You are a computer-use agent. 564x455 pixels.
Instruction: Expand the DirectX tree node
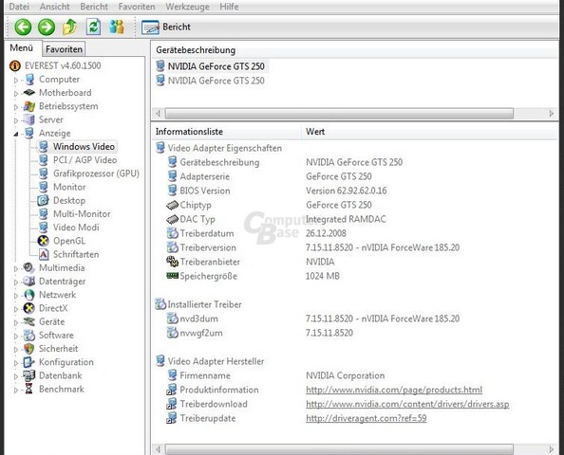tap(15, 309)
